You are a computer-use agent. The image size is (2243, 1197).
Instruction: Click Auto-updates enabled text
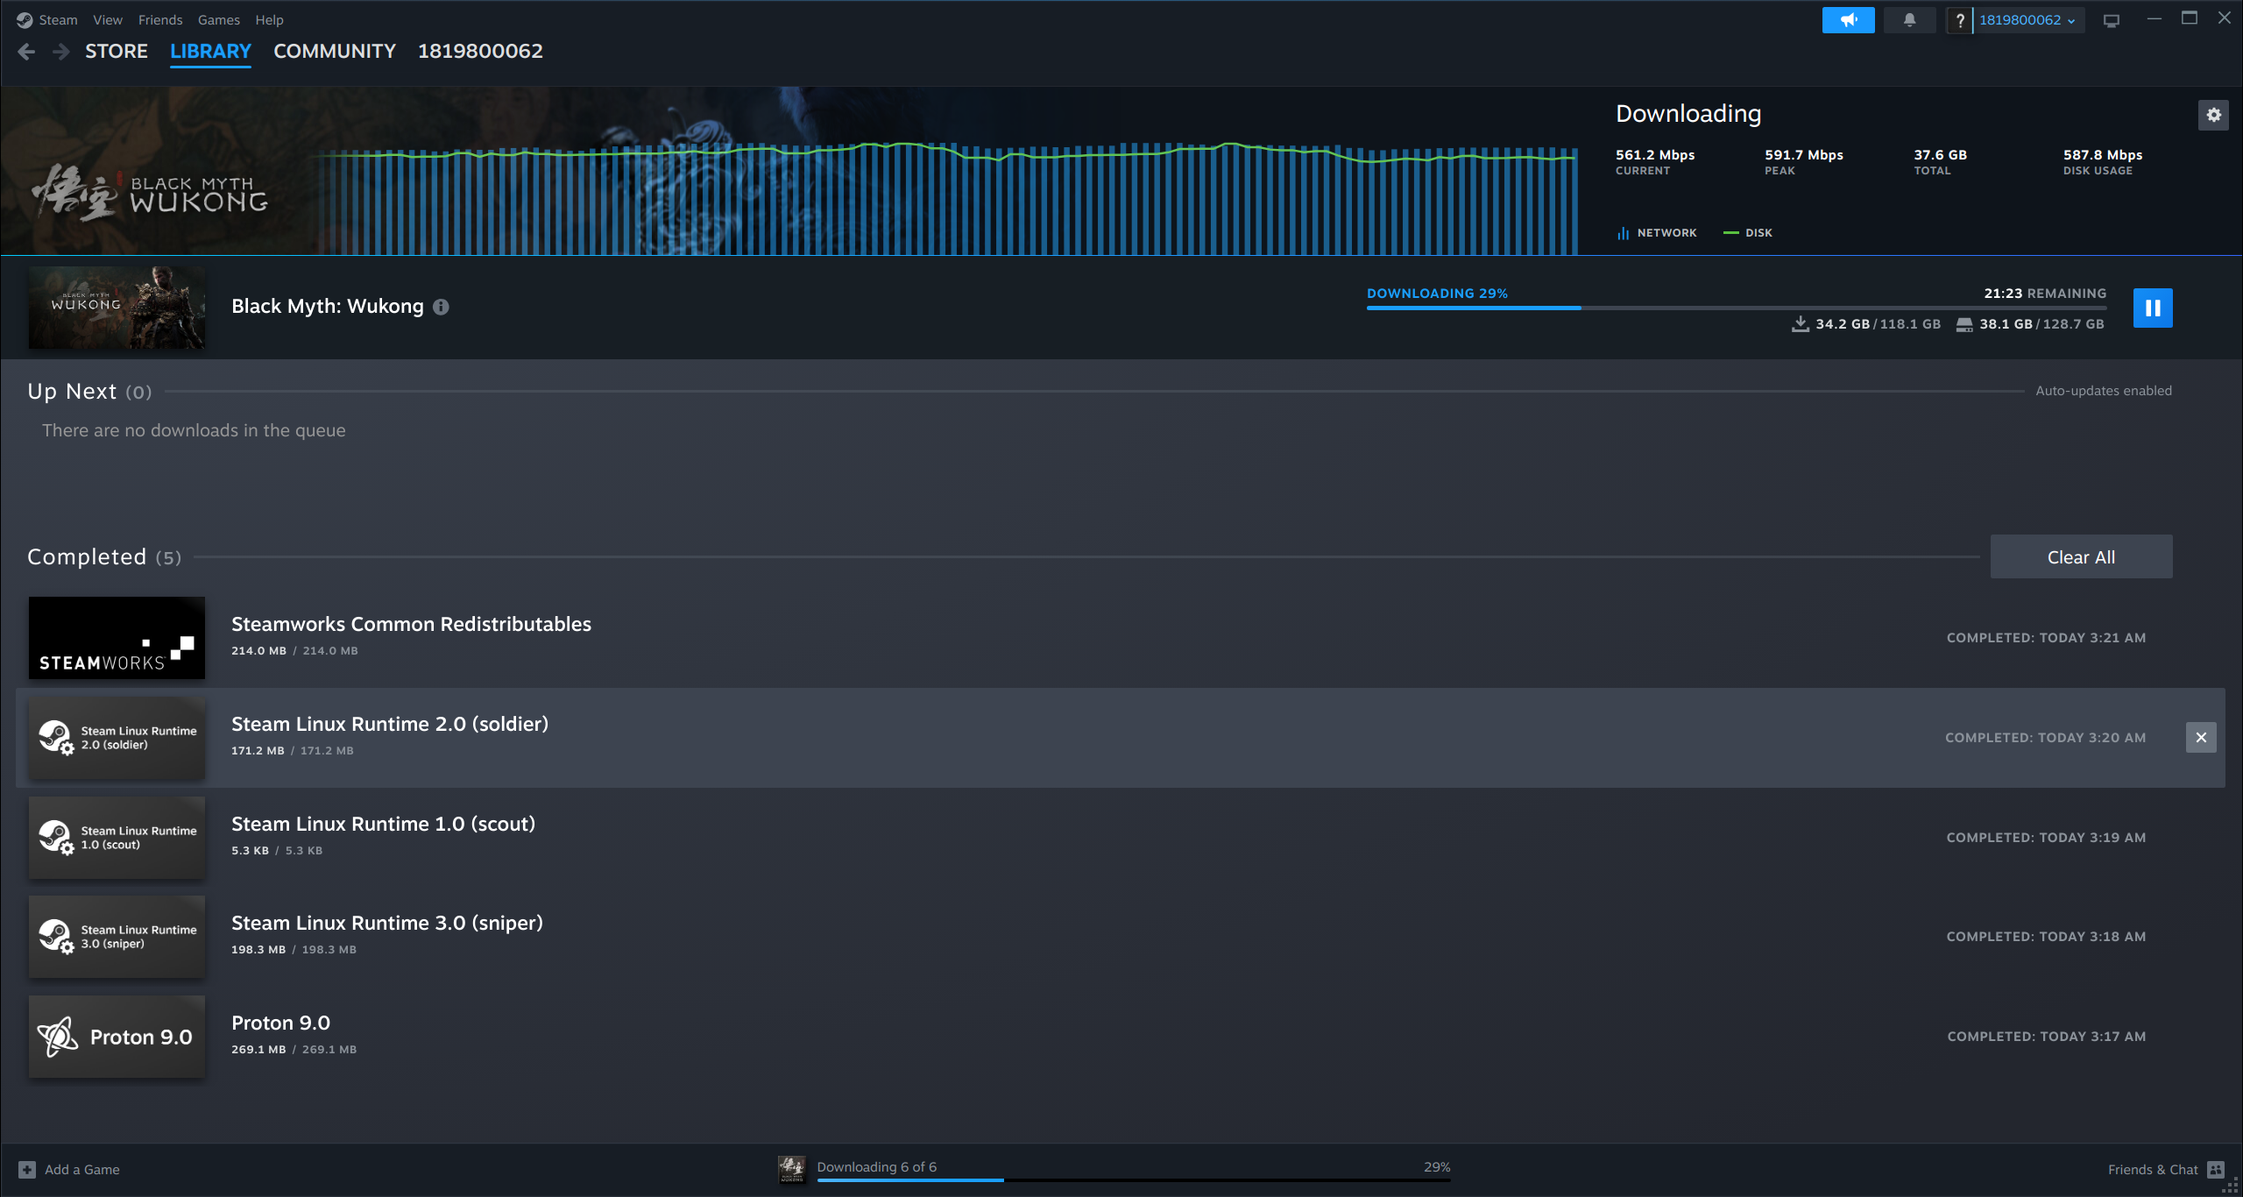click(x=2104, y=391)
